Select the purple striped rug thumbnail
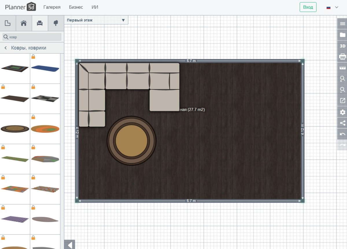This screenshot has width=347, height=249. 15,219
